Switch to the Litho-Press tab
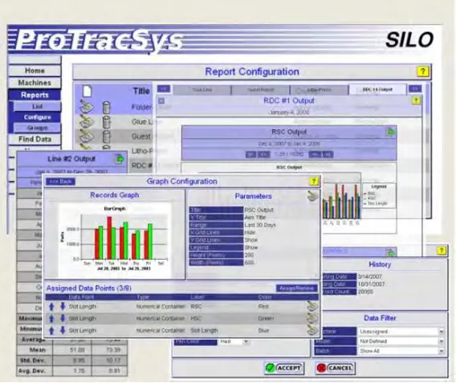This screenshot has width=456, height=383. coord(319,90)
